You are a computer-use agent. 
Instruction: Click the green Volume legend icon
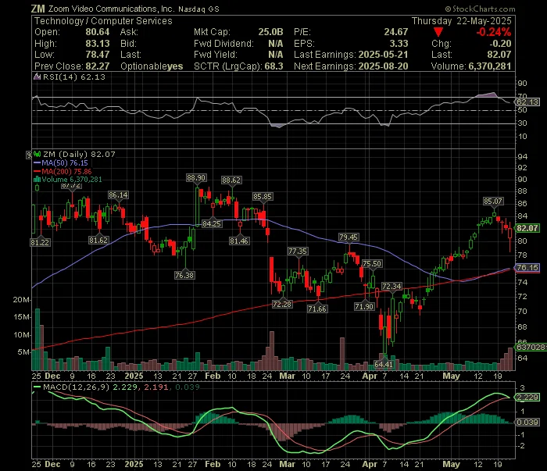coord(37,180)
